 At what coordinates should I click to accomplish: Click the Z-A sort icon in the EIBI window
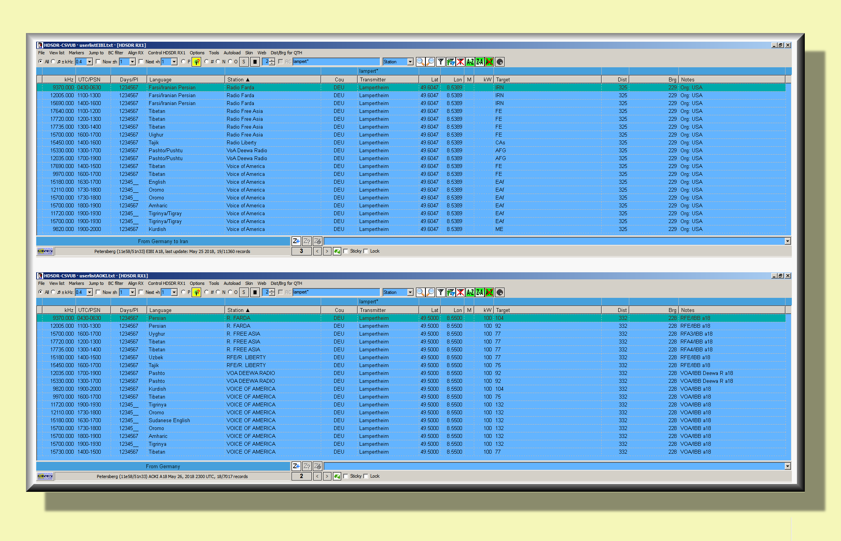click(480, 62)
